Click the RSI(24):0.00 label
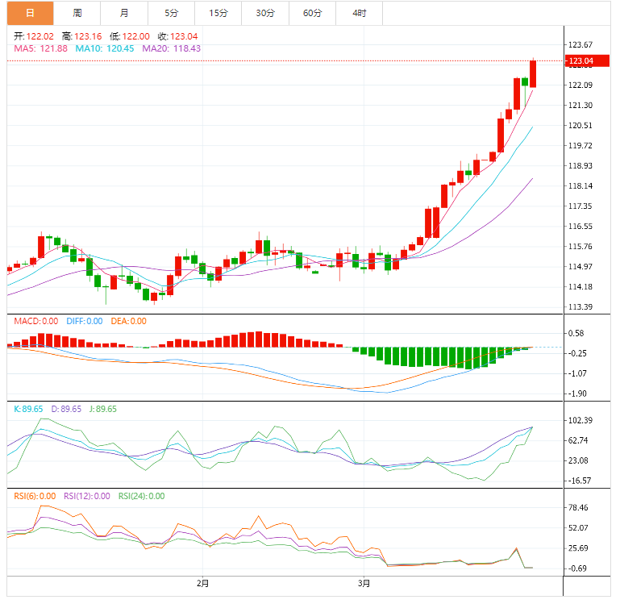 coord(141,496)
